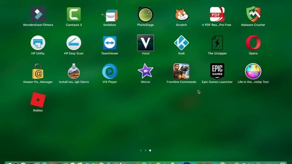Open PDF Reader Pro Free
Viewport: 292px width, 164px height.
(217, 14)
